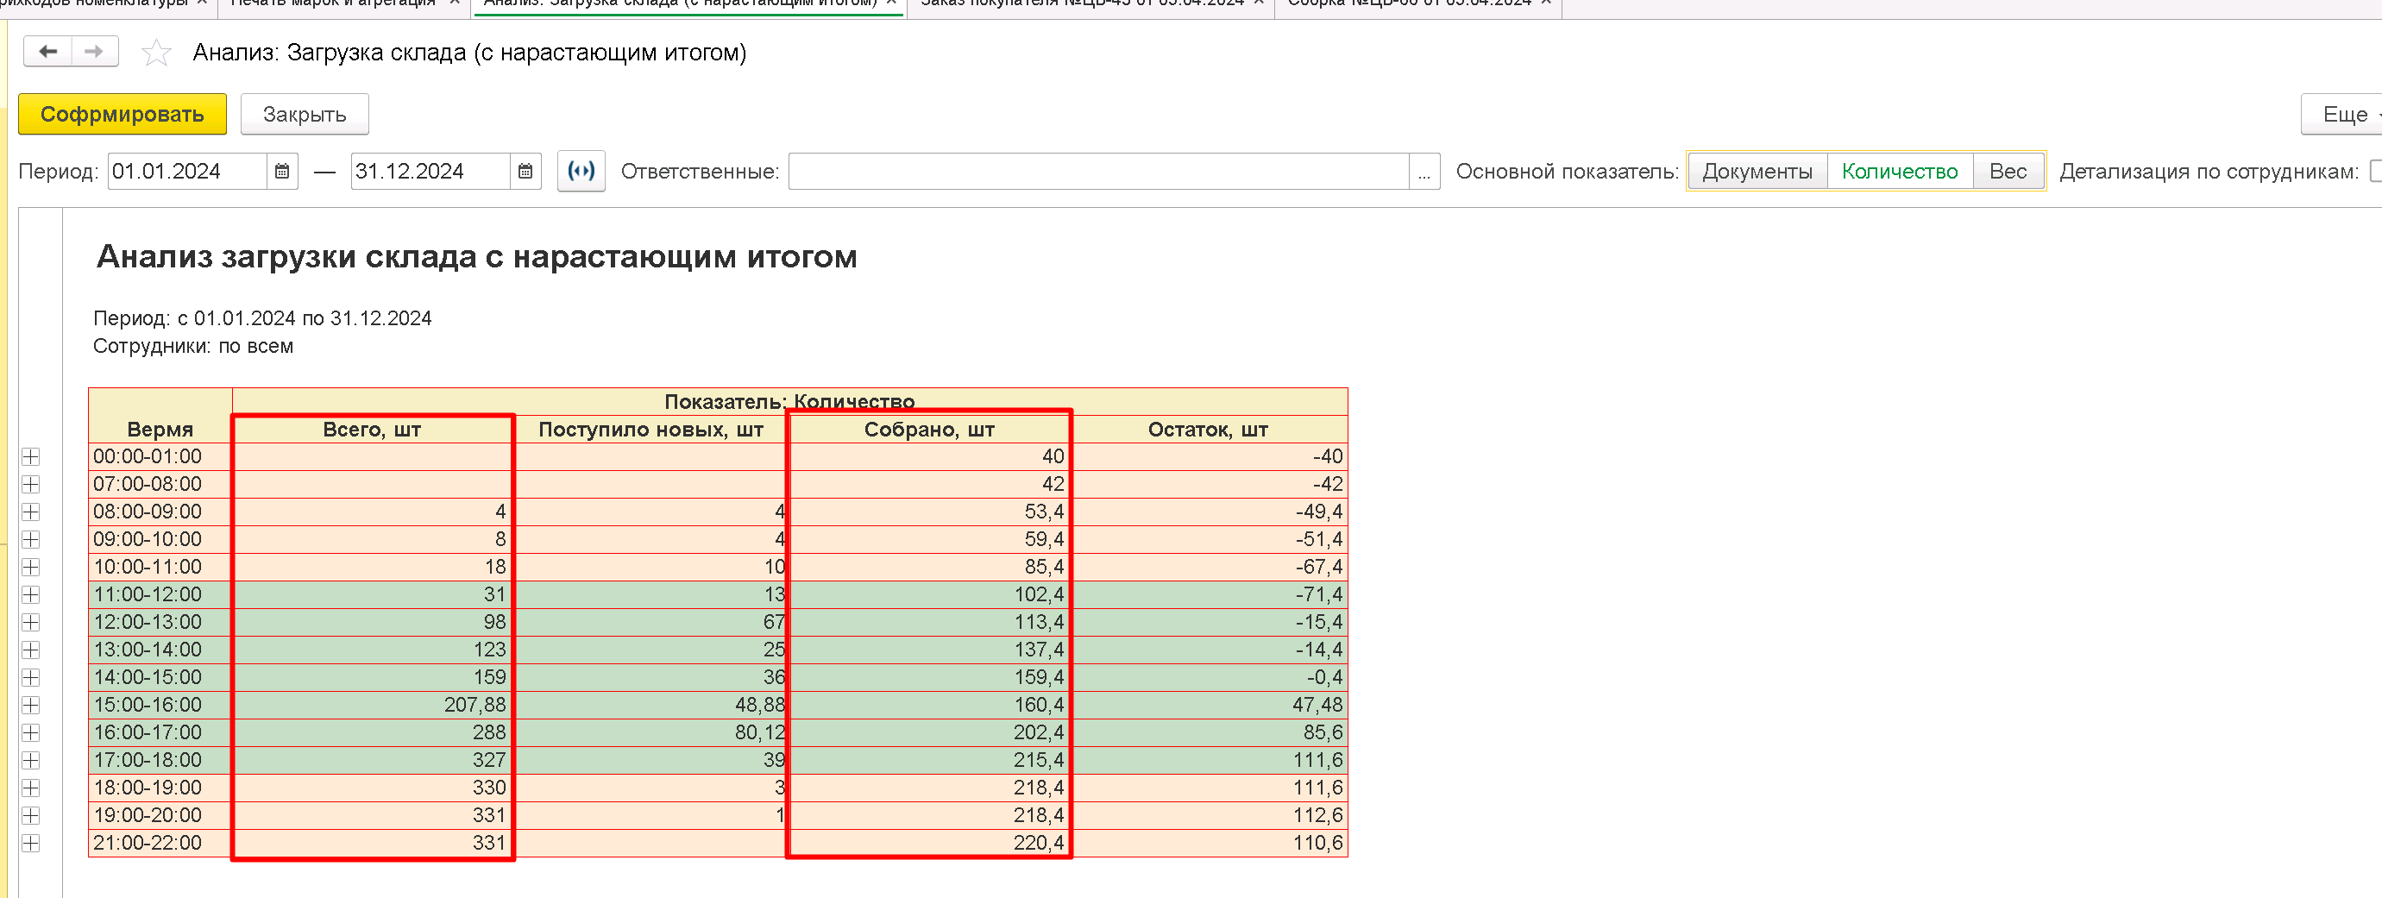Expand the 08:00-09:00 row group
Viewport: 2382px width, 898px height.
coord(30,512)
